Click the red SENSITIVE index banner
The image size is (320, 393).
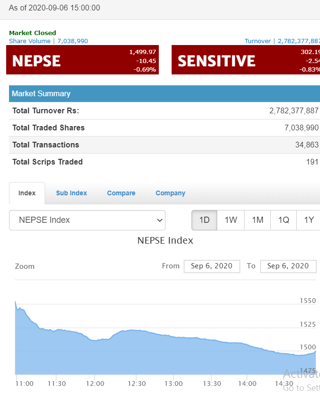point(246,60)
